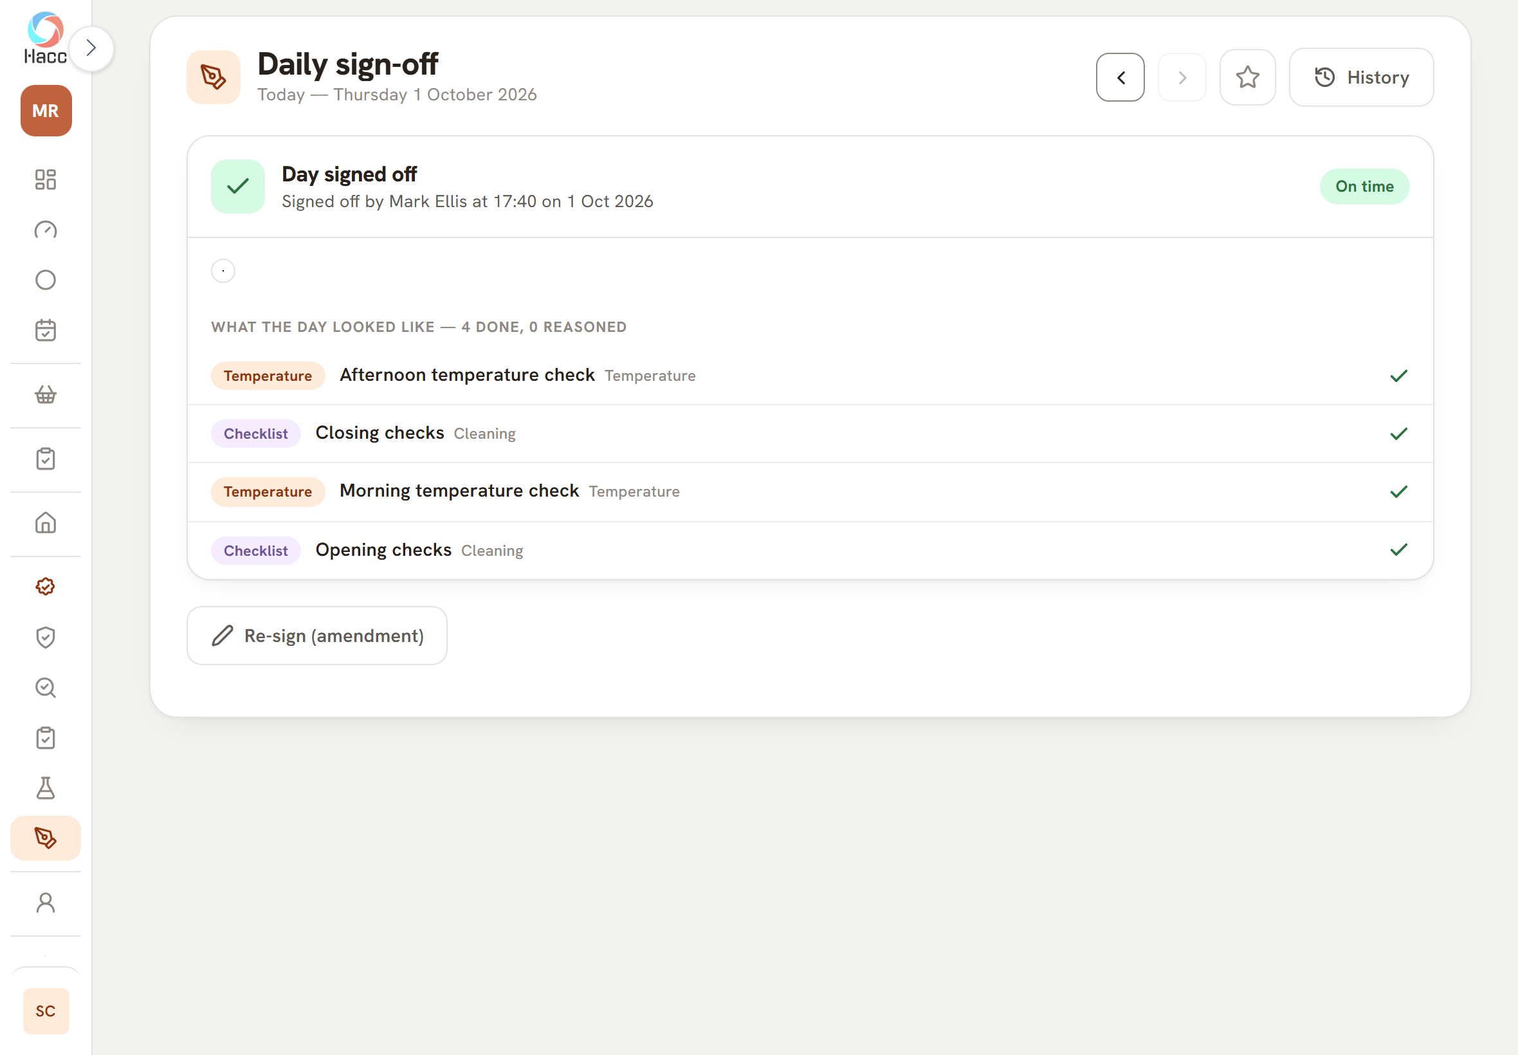
Task: Click the Hacc logo
Action: click(46, 38)
